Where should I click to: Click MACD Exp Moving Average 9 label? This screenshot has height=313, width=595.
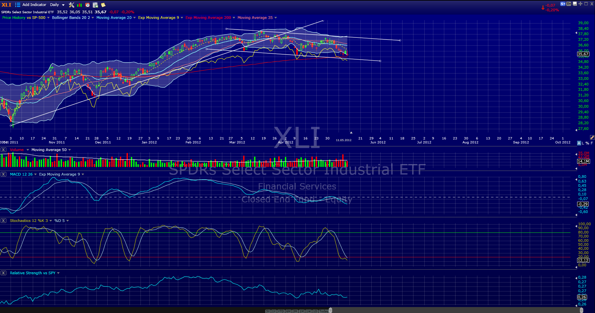point(60,174)
